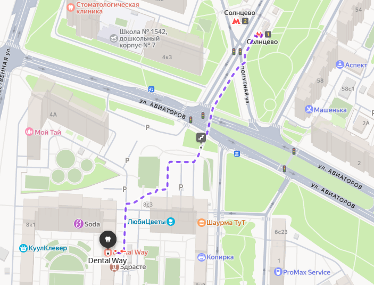Open the ProMax Service phone repair icon
This screenshot has height=285, width=374.
(x=278, y=272)
